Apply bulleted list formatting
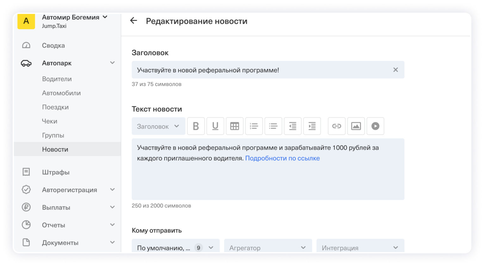This screenshot has width=484, height=266. click(x=273, y=126)
